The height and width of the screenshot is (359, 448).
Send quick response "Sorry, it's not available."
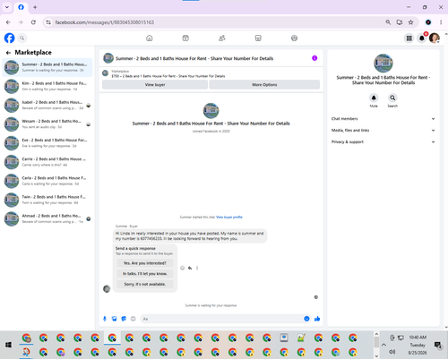tap(145, 284)
